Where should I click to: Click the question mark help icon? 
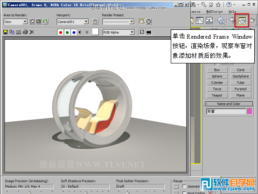pos(229,5)
